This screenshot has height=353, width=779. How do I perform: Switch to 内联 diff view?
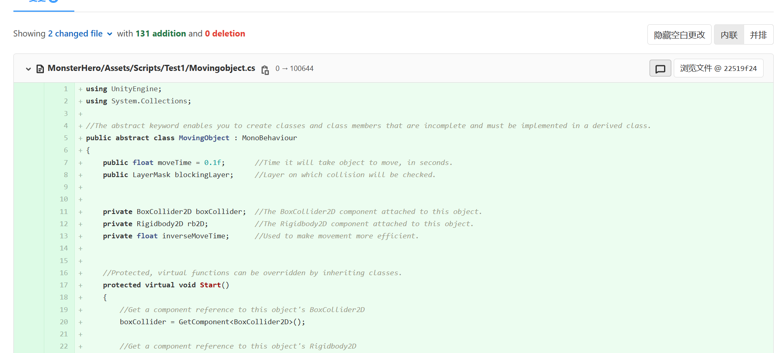point(729,35)
